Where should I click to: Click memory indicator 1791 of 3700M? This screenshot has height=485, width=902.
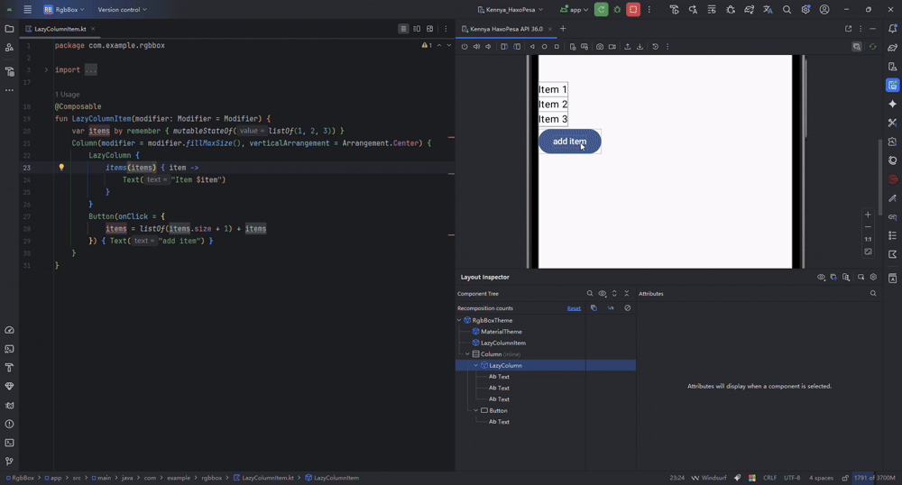pos(874,478)
